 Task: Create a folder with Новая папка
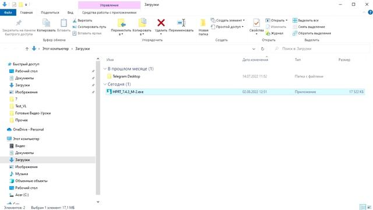click(203, 27)
